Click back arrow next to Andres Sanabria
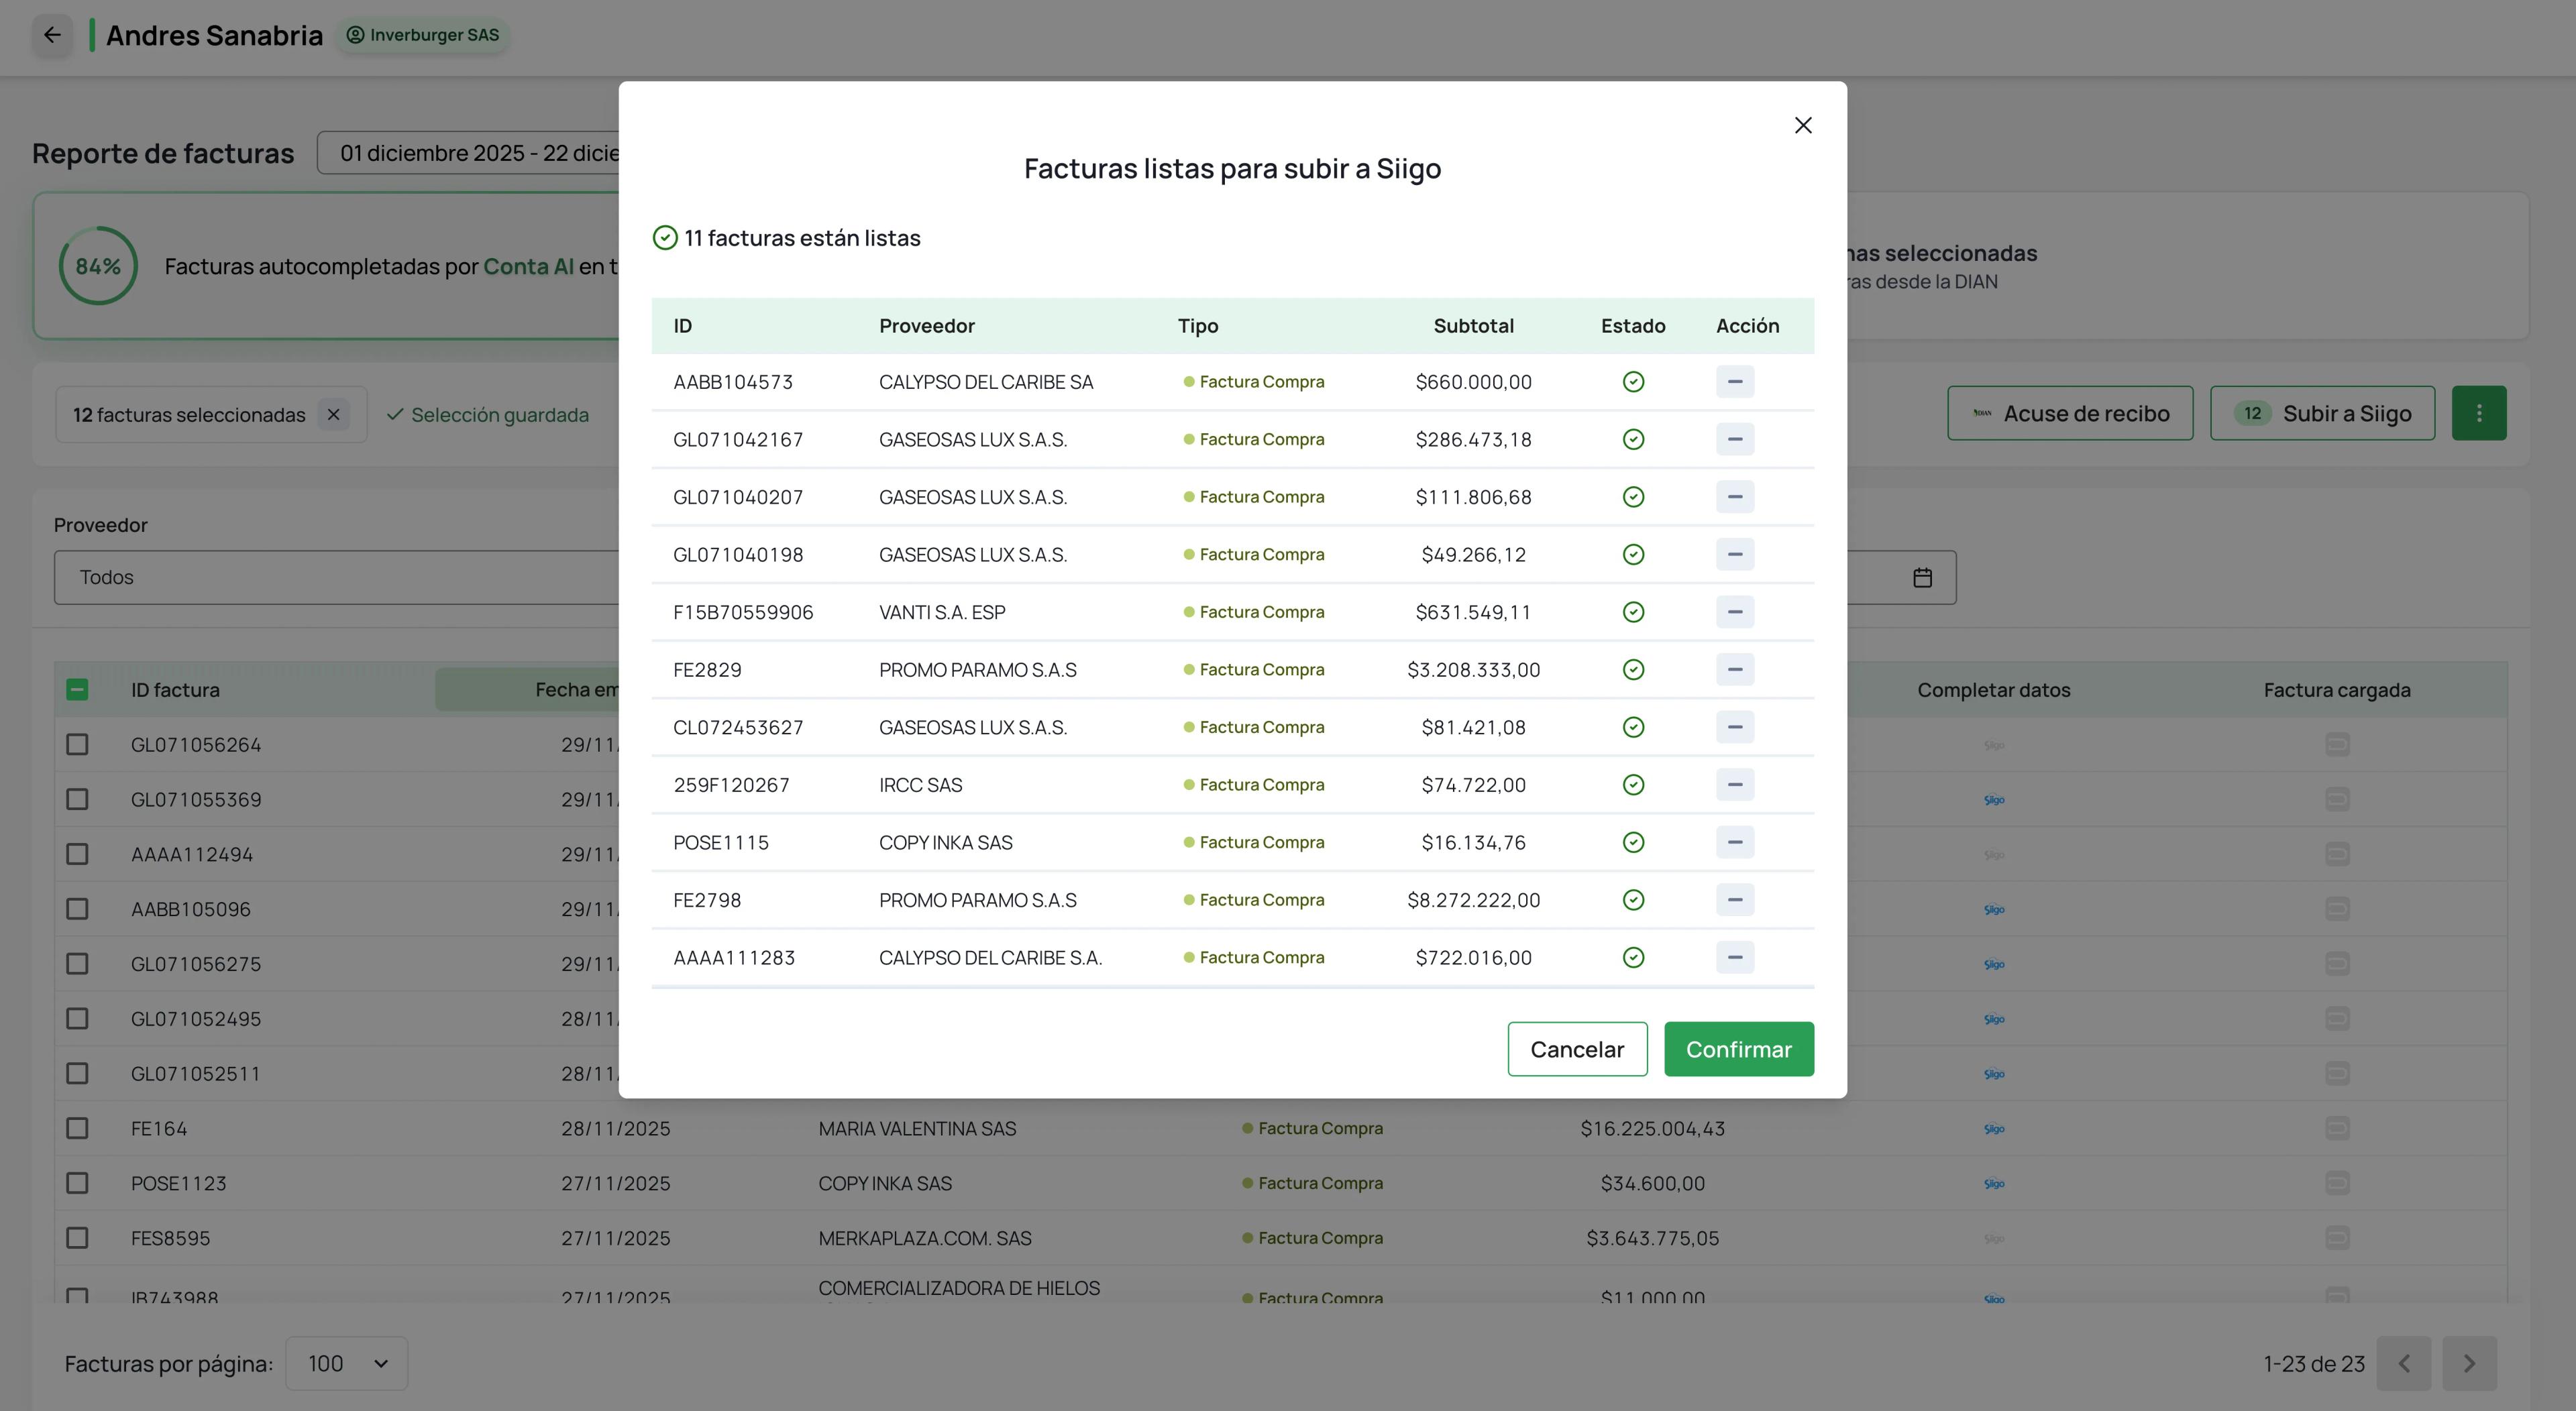 tap(52, 35)
